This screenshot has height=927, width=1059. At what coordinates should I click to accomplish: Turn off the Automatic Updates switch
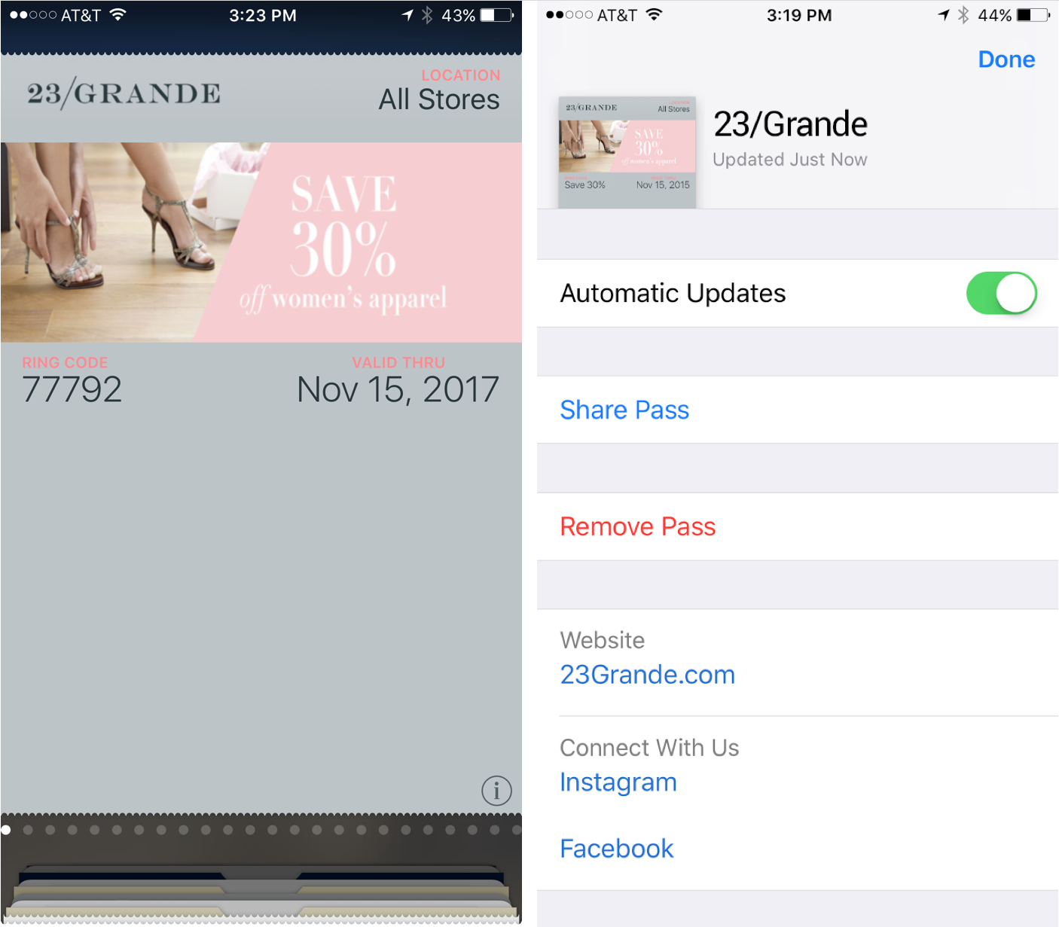point(1001,293)
